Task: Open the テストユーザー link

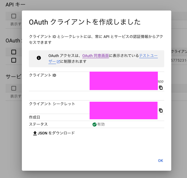Action: pos(148,56)
